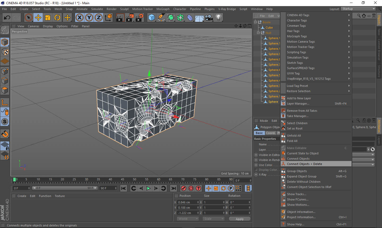This screenshot has width=382, height=228.
Task: Click the Undo arrow icon
Action: [7, 18]
